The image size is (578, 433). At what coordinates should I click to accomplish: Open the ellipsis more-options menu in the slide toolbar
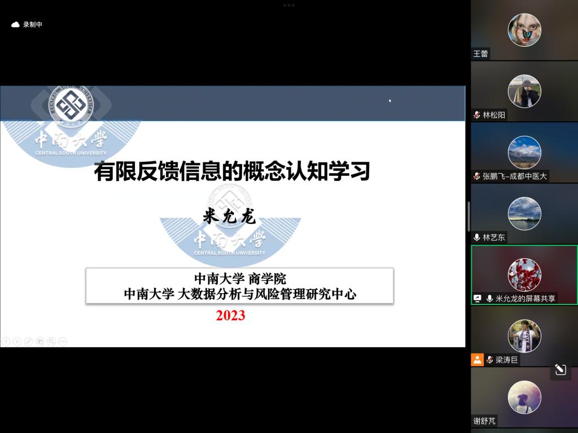tap(62, 340)
